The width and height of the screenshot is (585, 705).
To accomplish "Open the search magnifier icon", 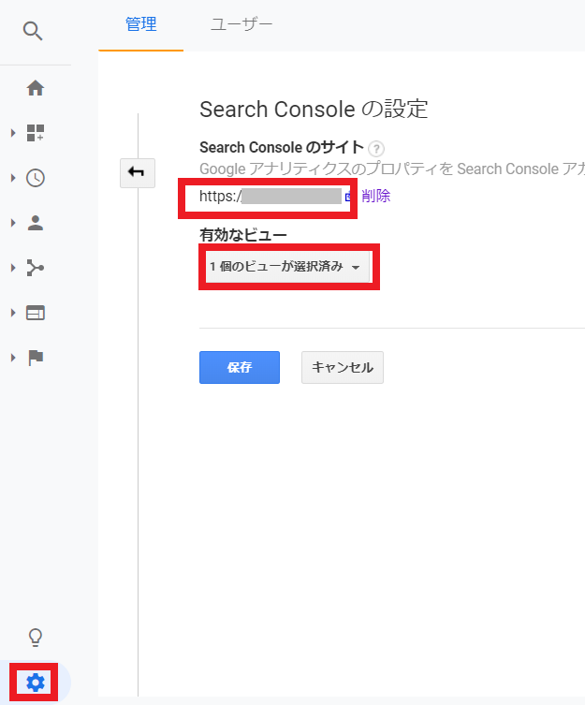I will tap(33, 31).
